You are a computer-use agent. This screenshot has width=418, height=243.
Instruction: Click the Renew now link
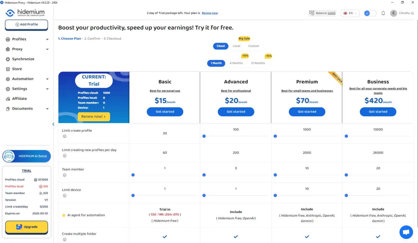[210, 13]
